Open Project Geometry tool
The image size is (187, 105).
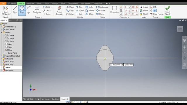59,11
